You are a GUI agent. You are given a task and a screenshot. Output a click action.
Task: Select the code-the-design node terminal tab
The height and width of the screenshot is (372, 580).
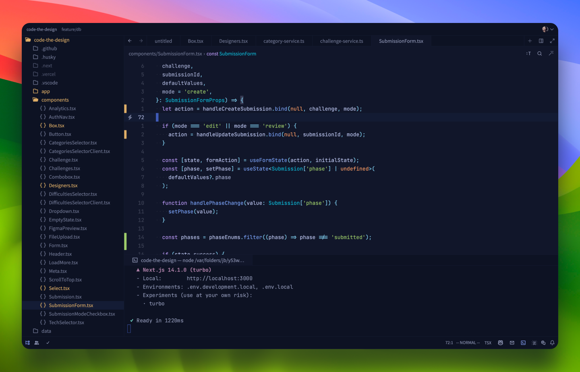[x=189, y=260]
